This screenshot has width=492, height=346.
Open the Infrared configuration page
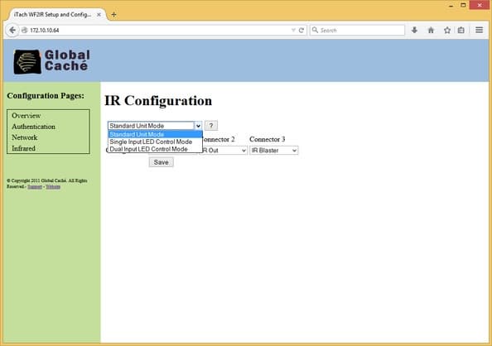point(23,148)
